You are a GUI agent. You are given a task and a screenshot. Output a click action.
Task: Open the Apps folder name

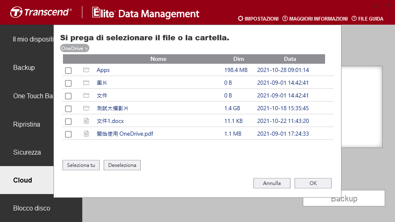tap(103, 70)
